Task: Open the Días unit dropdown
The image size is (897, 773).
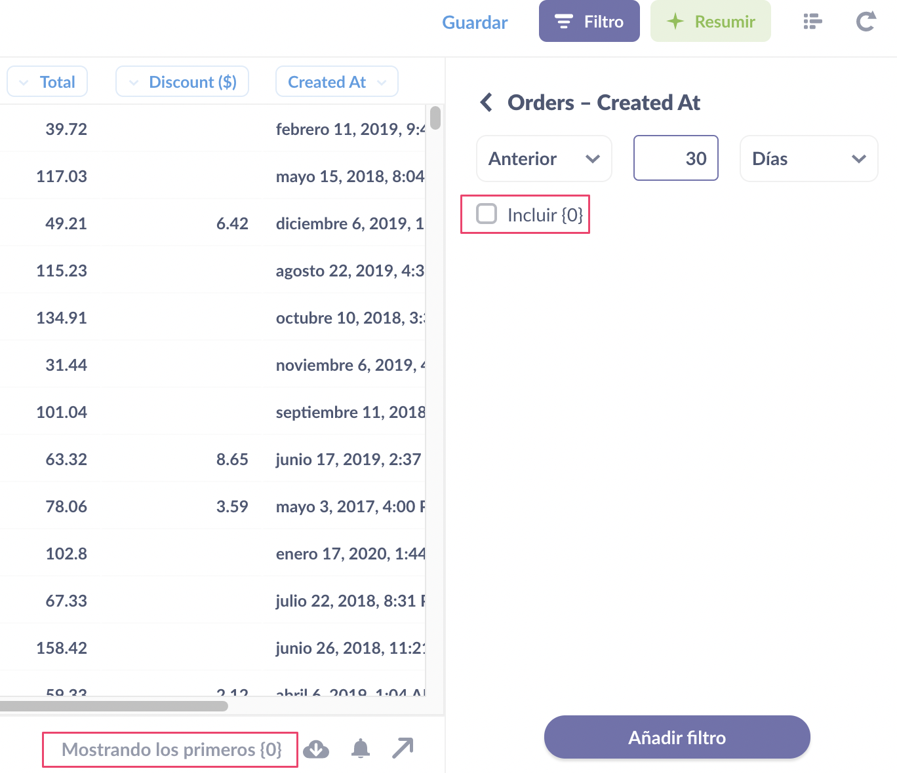Action: (x=808, y=159)
